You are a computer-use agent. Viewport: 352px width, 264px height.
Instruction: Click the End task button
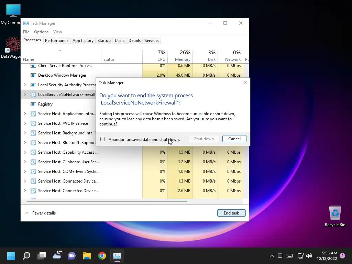tap(231, 213)
